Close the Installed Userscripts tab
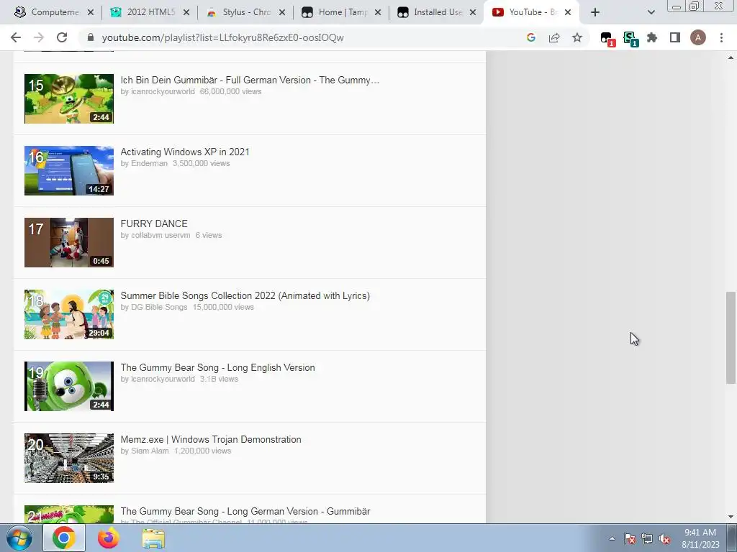737x552 pixels. tap(474, 12)
